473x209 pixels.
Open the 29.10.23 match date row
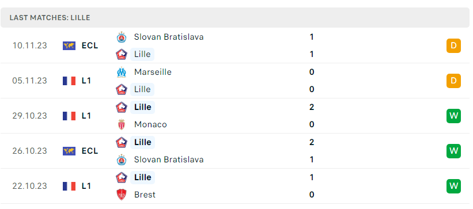point(235,116)
